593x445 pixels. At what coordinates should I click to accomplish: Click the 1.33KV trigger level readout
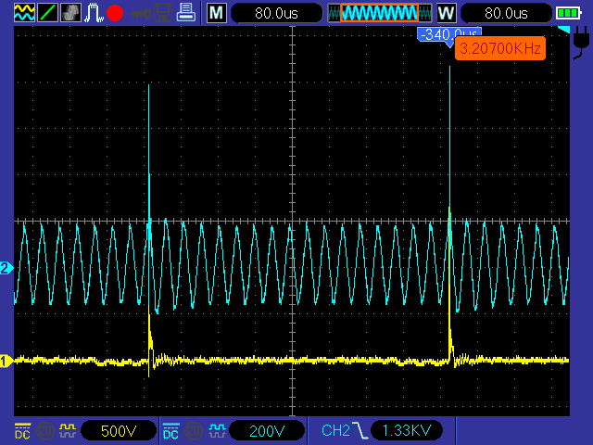(x=406, y=430)
